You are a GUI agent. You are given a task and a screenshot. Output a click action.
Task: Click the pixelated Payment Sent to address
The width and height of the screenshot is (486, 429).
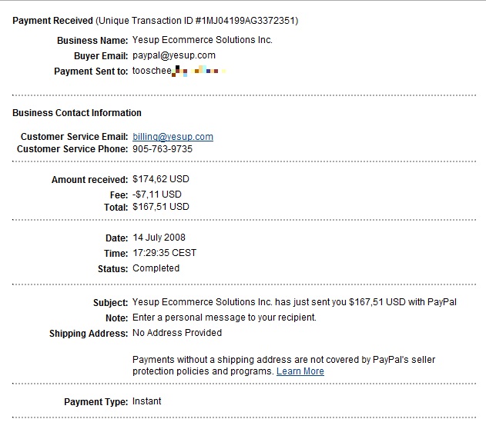(179, 71)
